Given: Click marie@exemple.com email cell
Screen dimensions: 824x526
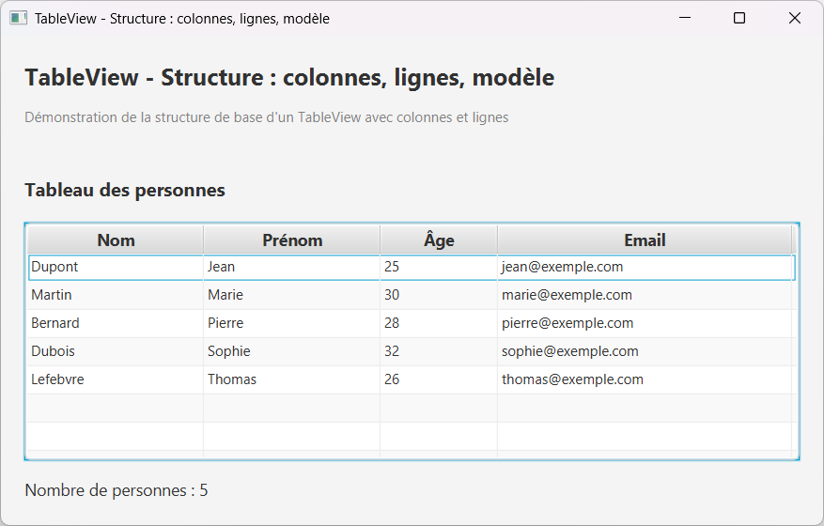Looking at the screenshot, I should click(x=645, y=295).
